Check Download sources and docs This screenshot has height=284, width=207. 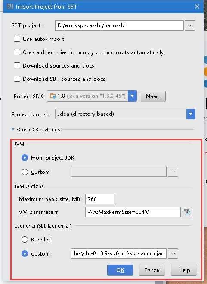(17, 65)
